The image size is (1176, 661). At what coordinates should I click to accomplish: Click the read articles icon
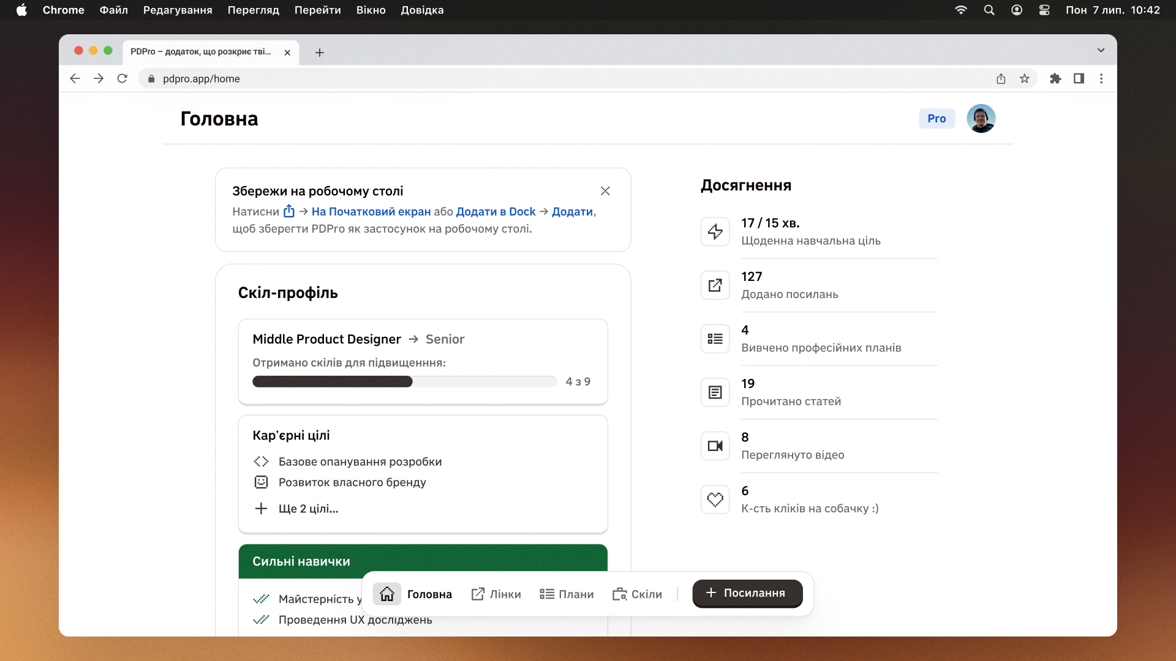715,392
